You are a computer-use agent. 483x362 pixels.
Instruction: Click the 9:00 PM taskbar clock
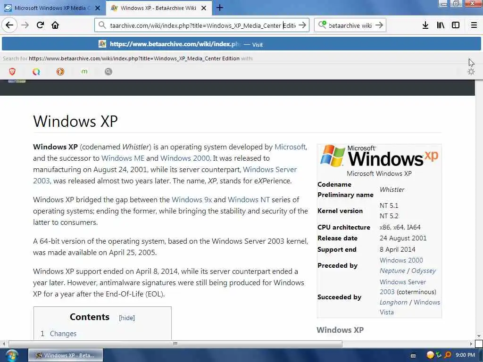click(465, 355)
